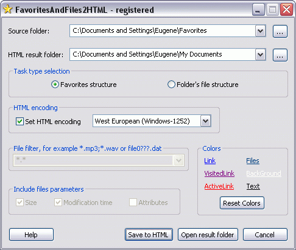Change the Text color
Image resolution: width=296 pixels, height=250 pixels.
[x=253, y=186]
